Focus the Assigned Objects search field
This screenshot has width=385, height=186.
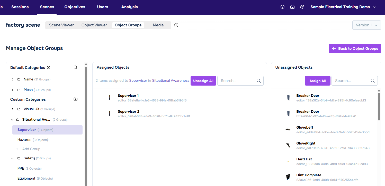(240, 81)
